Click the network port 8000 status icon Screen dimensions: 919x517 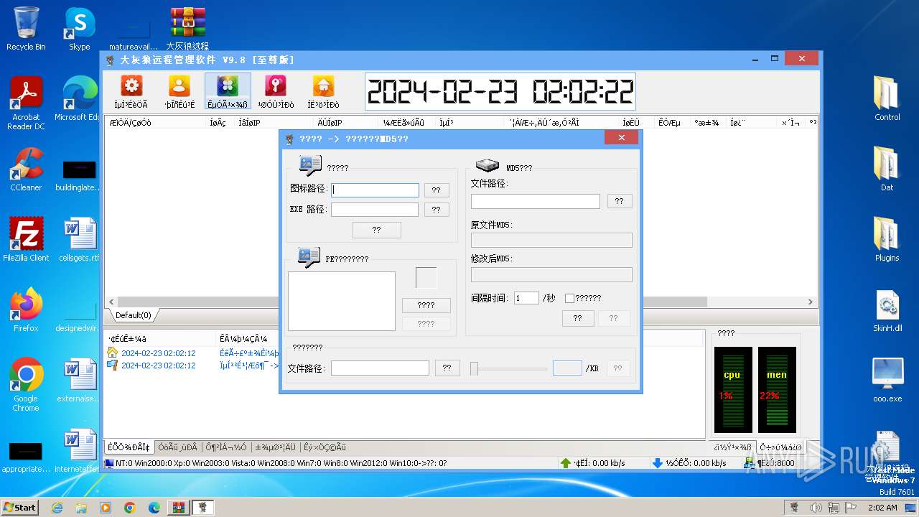pos(750,463)
